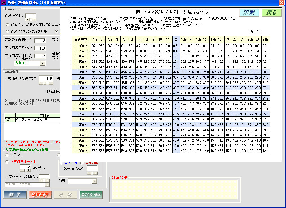Increase surface heat transfer rate with right arrow

[x=29, y=171]
